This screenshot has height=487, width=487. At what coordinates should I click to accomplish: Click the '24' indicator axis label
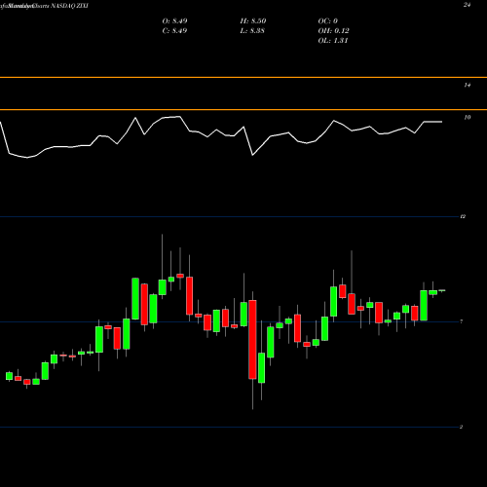pyautogui.click(x=467, y=5)
